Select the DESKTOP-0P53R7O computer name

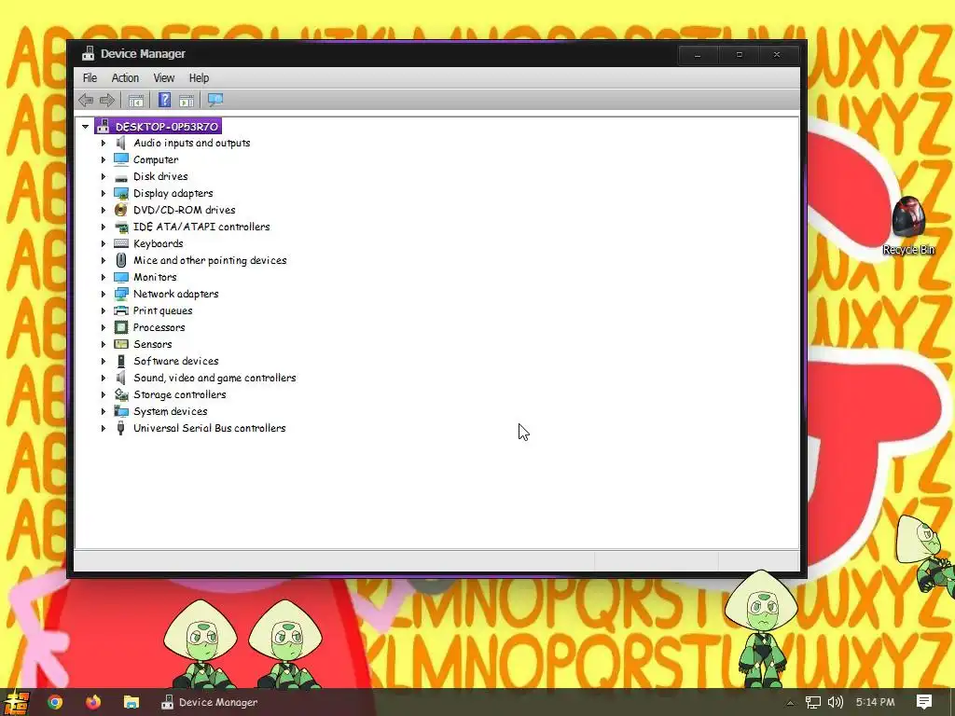tap(166, 127)
